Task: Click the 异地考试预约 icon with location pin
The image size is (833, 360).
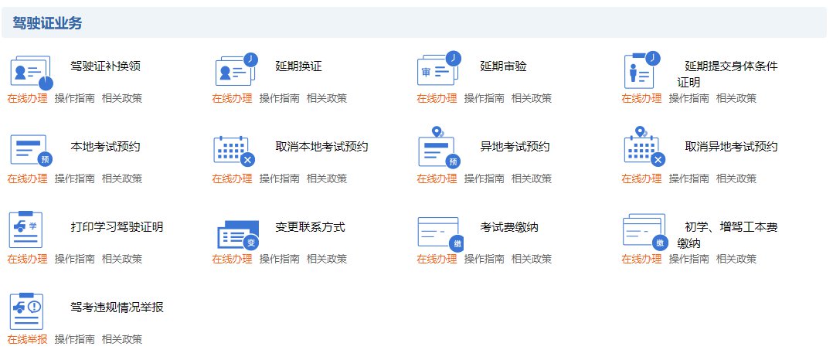Action: pyautogui.click(x=439, y=148)
